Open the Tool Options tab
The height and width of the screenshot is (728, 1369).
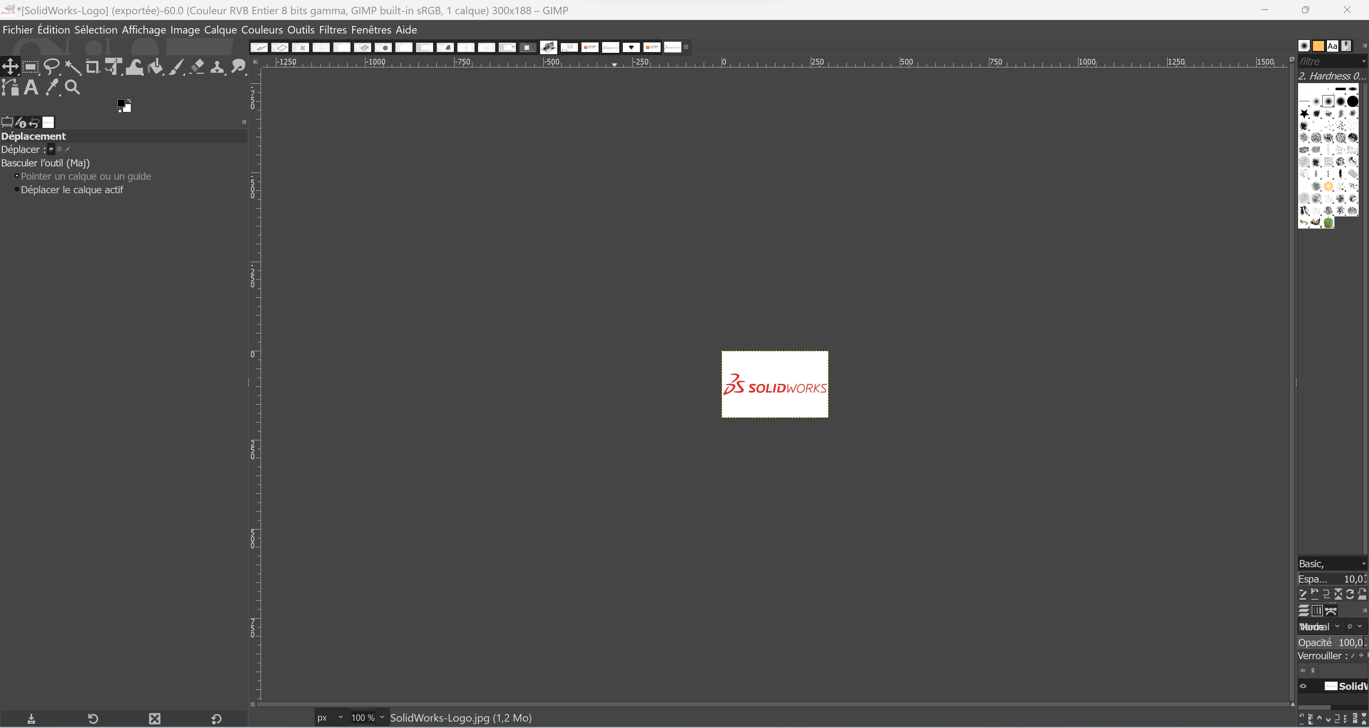point(7,123)
